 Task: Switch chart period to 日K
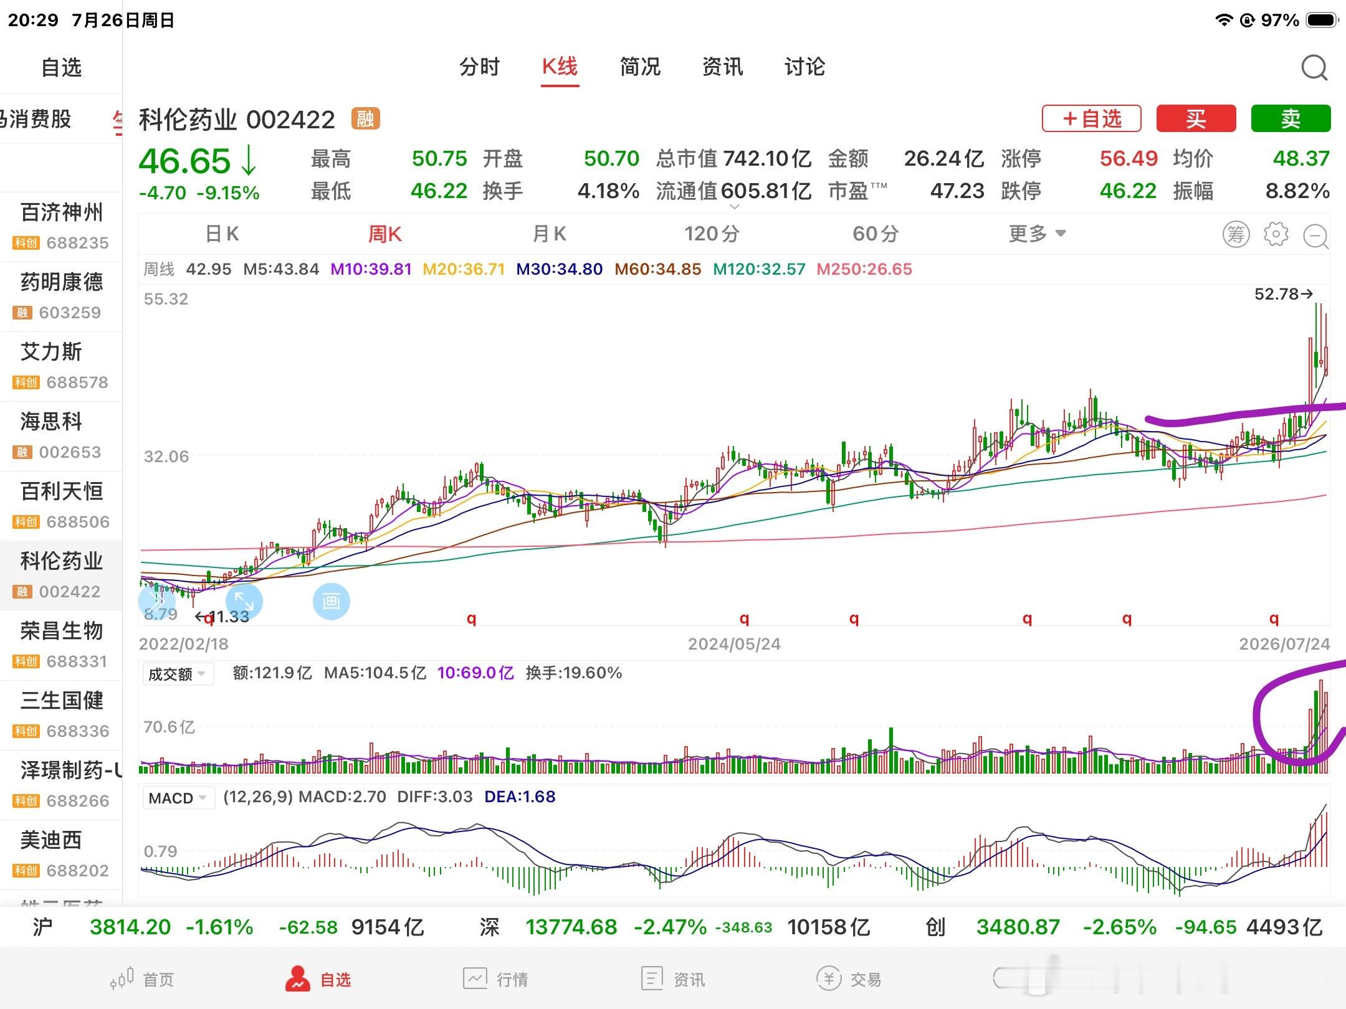tap(222, 234)
